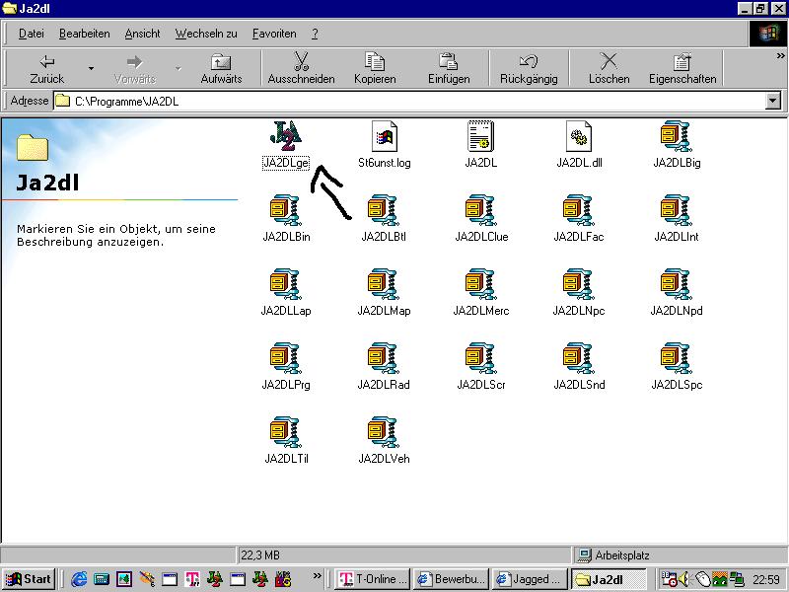Select the JA2DLPrg archive icon
789x592 pixels.
coord(286,358)
